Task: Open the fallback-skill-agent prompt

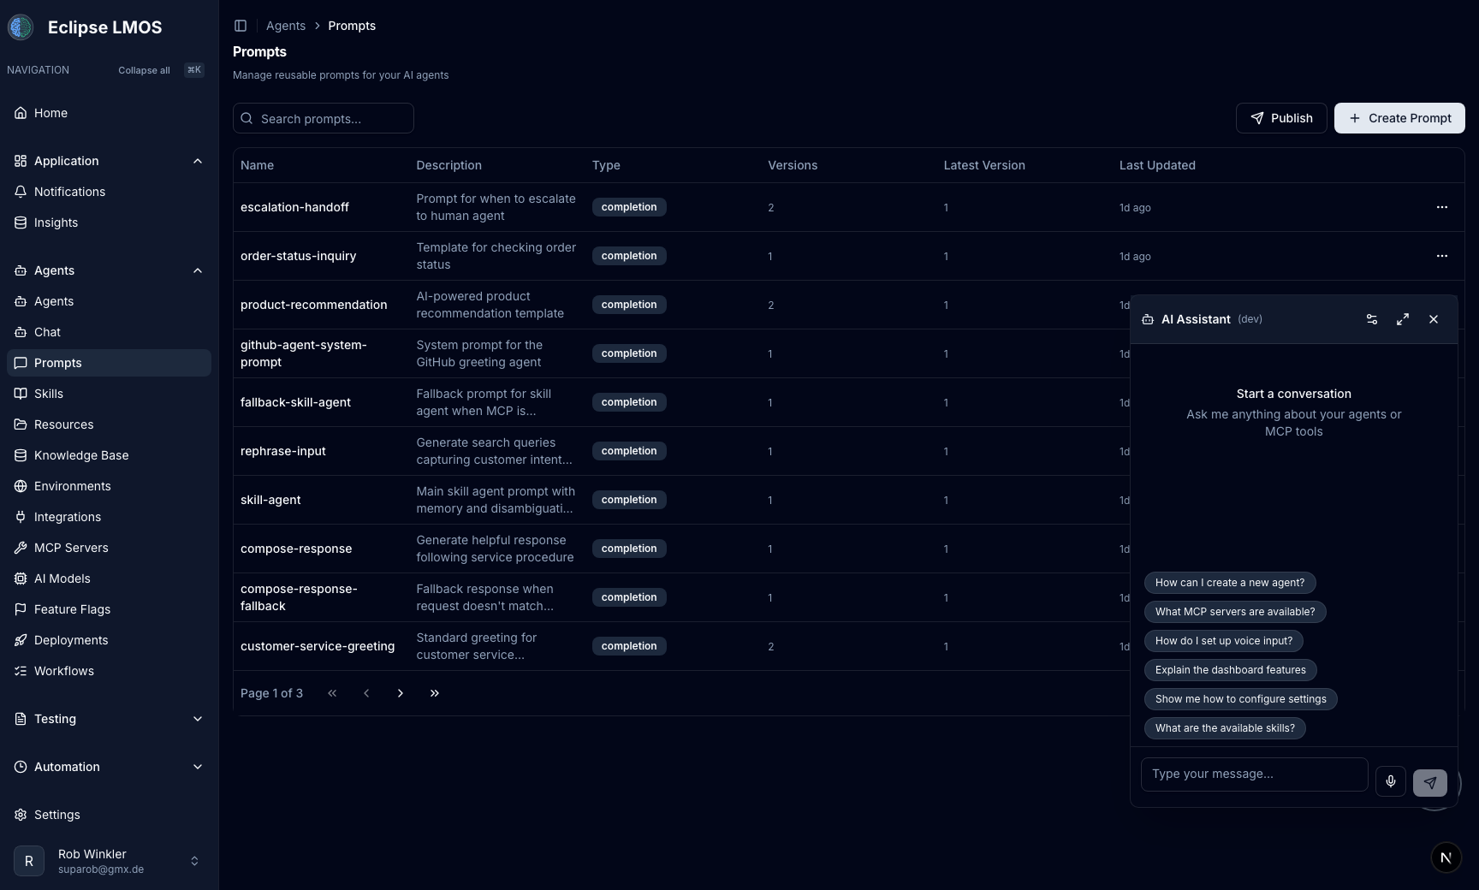Action: tap(295, 402)
